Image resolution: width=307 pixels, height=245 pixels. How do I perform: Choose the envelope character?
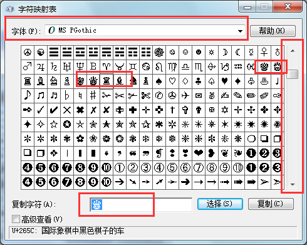(x=199, y=96)
